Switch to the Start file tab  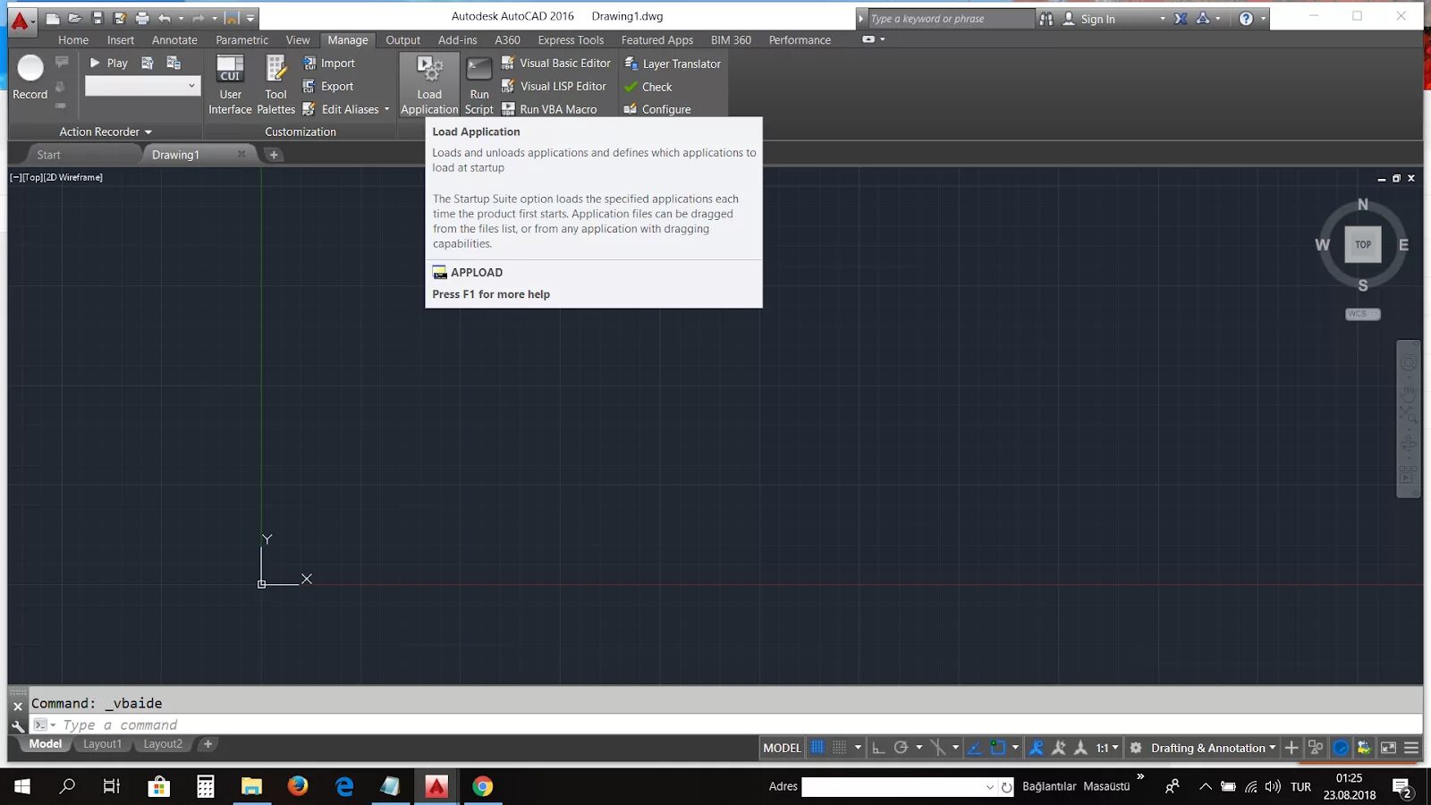coord(48,155)
